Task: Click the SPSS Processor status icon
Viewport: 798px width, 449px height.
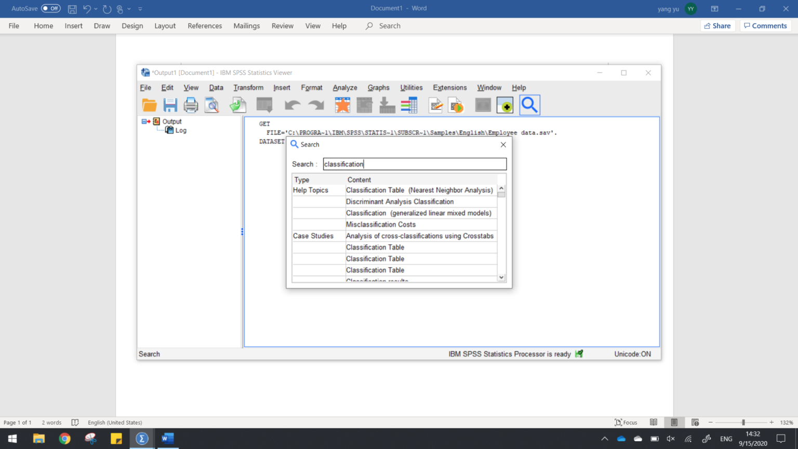Action: click(x=579, y=353)
